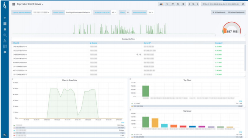Open the Alerting bell icon in sidebar
This screenshot has width=248, height=138.
(x=5, y=29)
